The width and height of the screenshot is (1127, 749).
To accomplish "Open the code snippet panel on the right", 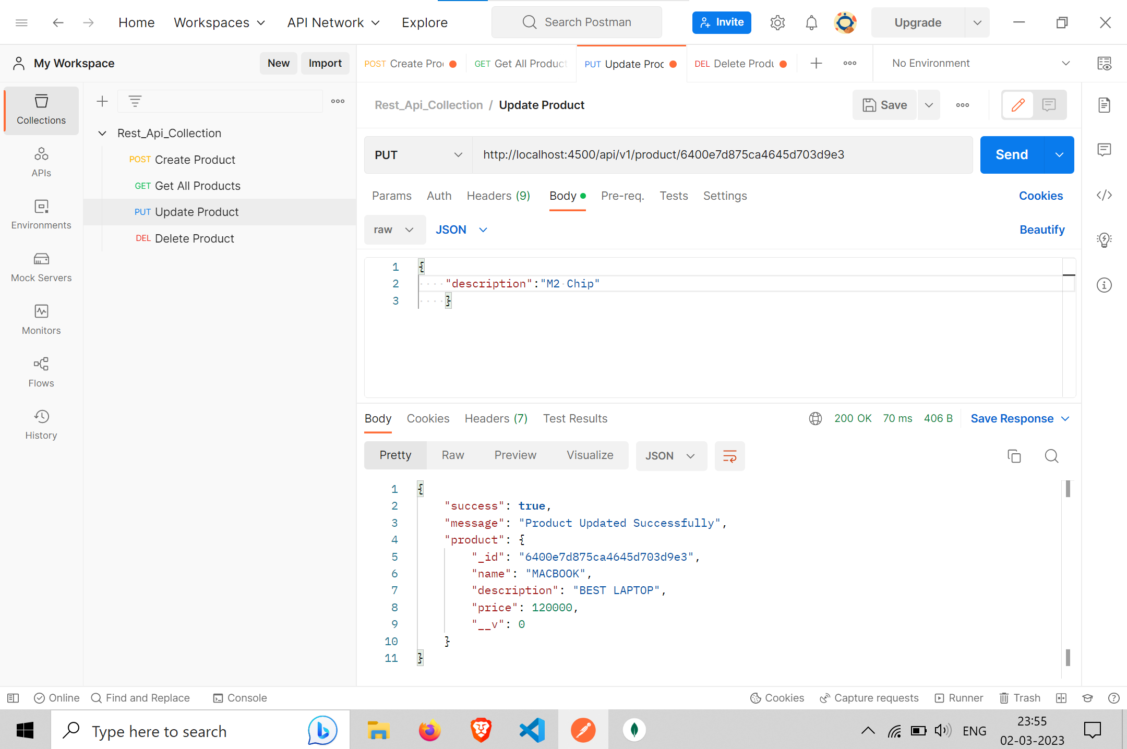I will 1105,195.
